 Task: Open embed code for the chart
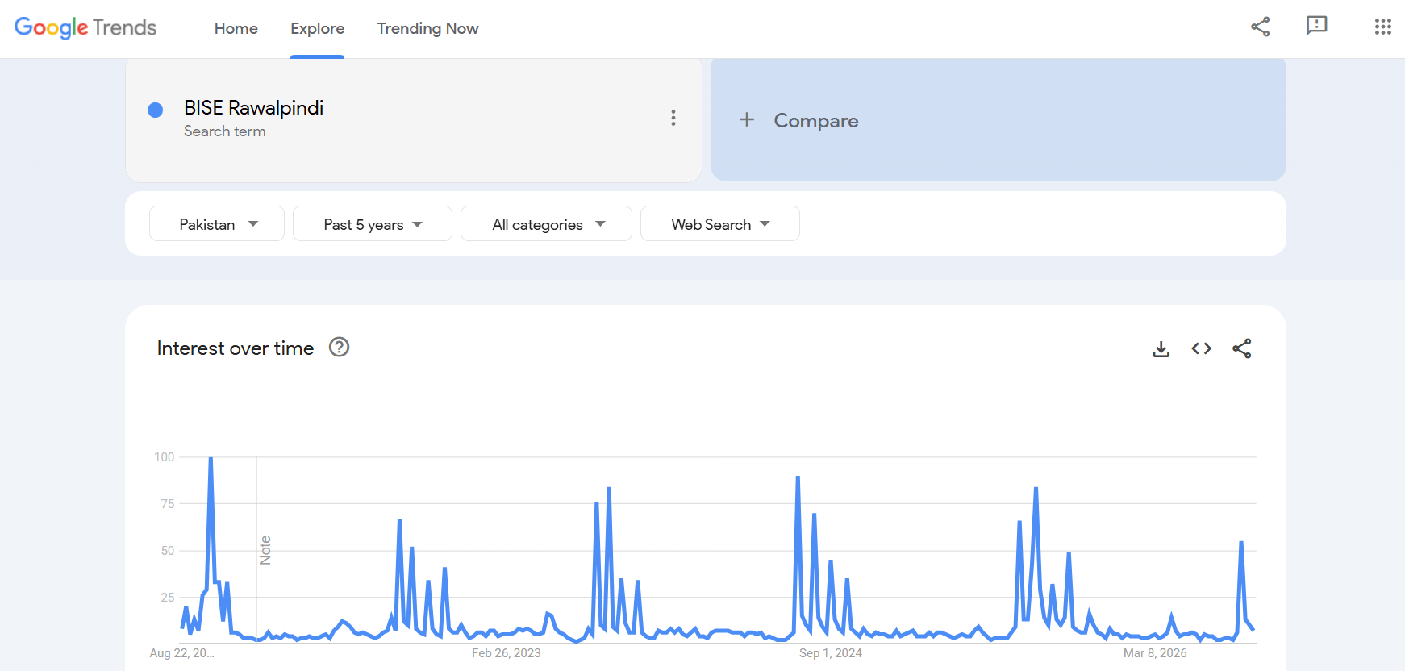pyautogui.click(x=1201, y=348)
